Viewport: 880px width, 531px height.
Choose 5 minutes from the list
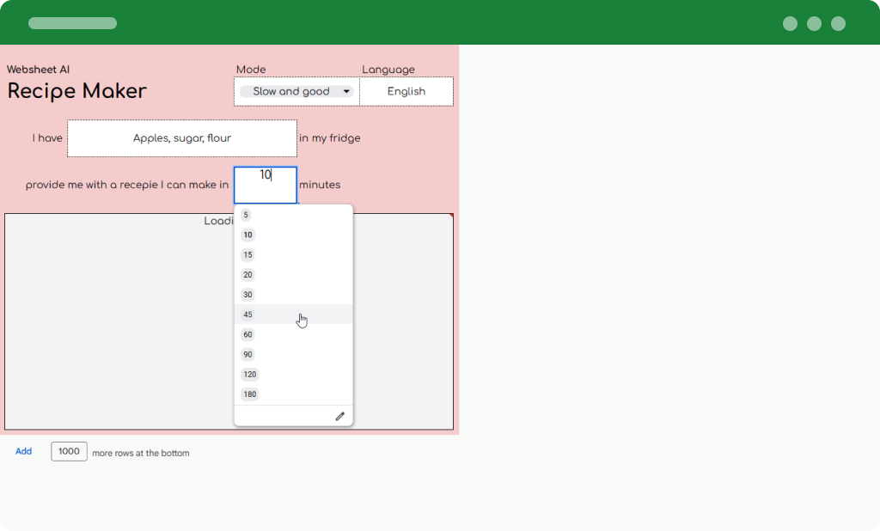click(246, 215)
